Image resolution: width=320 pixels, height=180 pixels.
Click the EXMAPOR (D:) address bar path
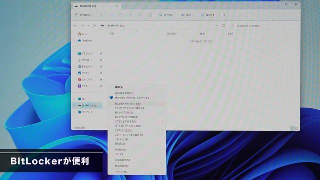tap(116, 26)
